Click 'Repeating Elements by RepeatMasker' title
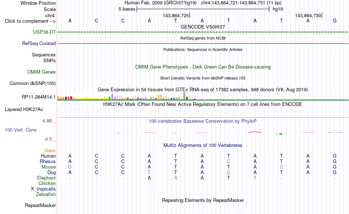The width and height of the screenshot is (349, 214). tap(203, 200)
